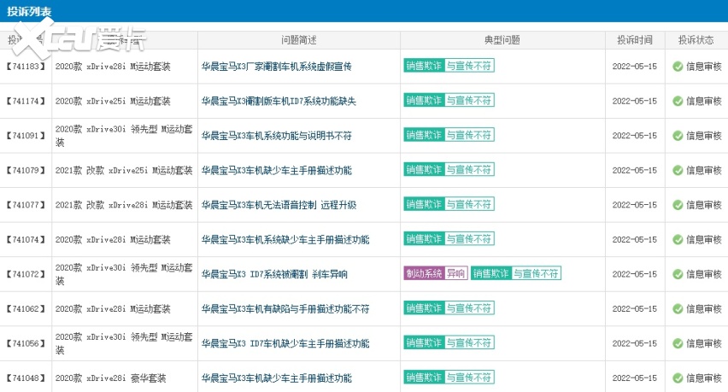Click the 典型问题 column header
This screenshot has height=392, width=728.
coord(496,40)
